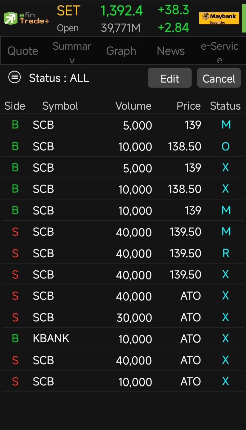Viewport: 246px width, 430px height.
Task: Click the Volume column header
Action: click(133, 106)
